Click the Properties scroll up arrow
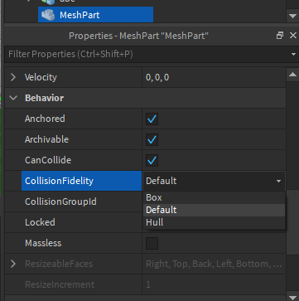 [292, 74]
